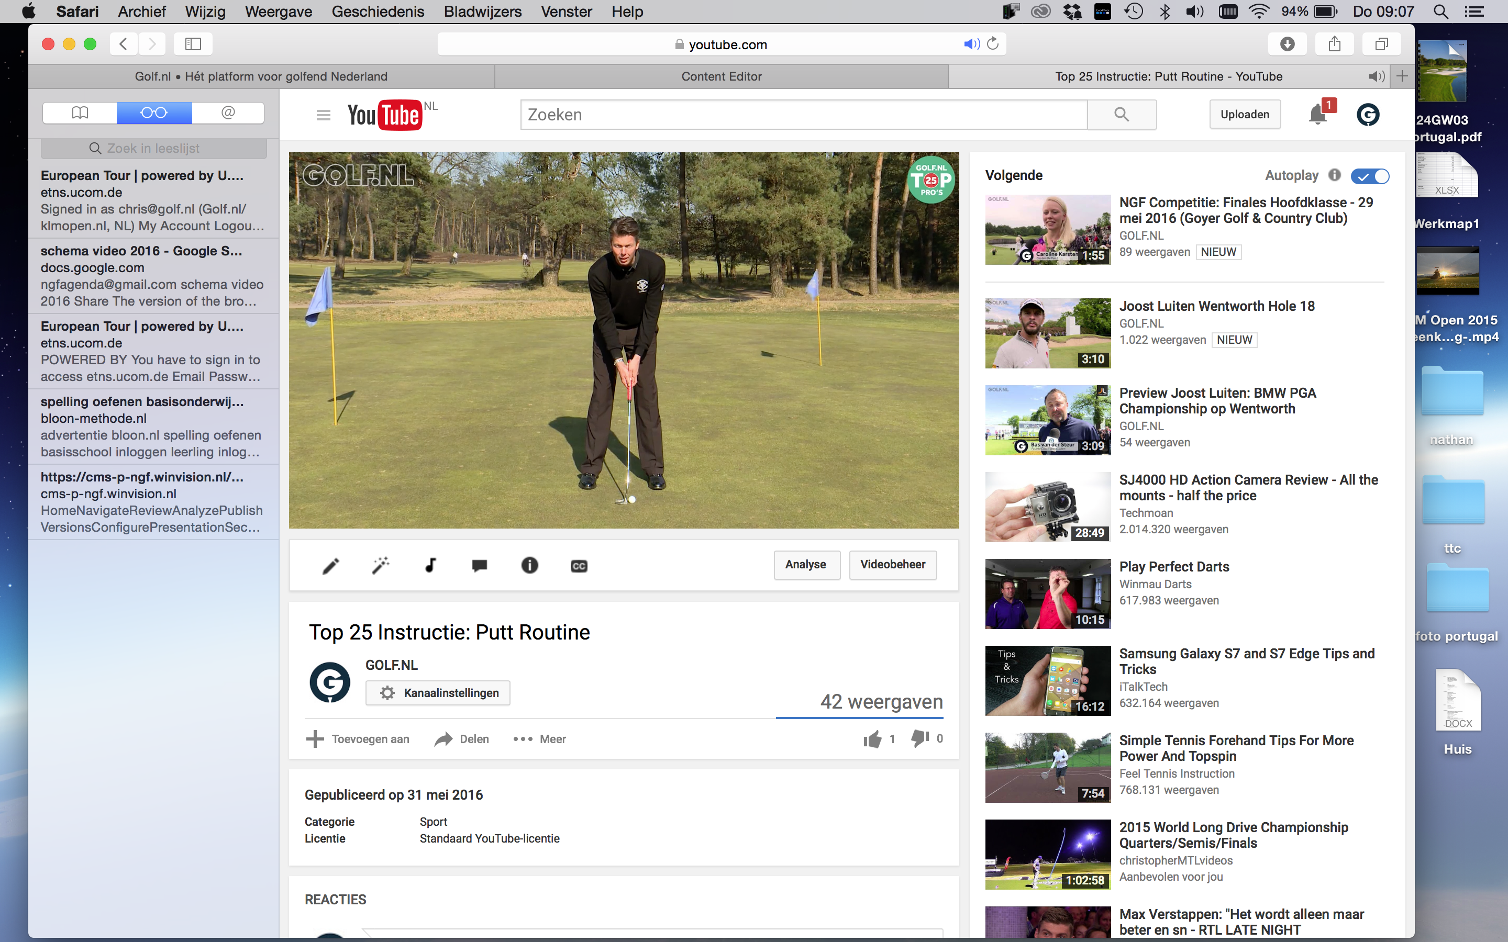Open Spotlight search in menu bar
This screenshot has width=1508, height=942.
[1440, 11]
